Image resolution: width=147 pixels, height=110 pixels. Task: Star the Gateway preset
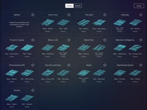141,15
